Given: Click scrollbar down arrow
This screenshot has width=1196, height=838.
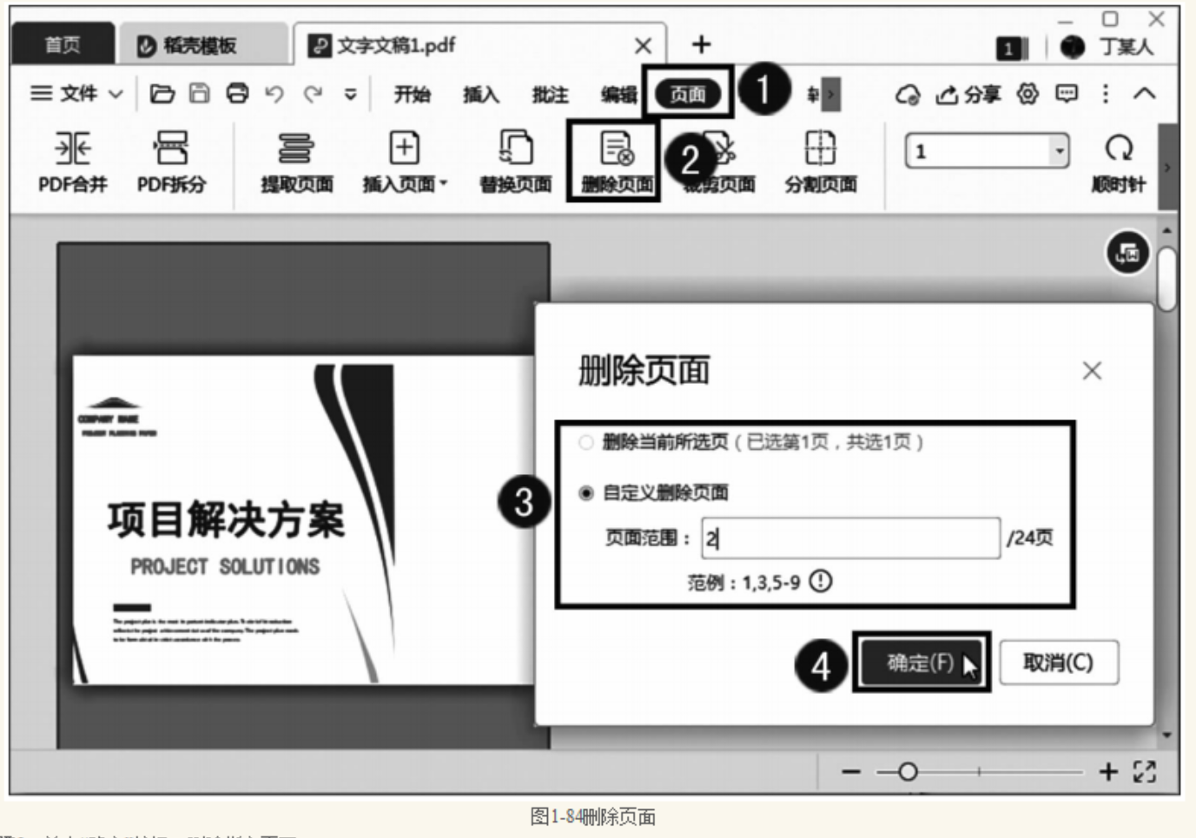Looking at the screenshot, I should click(1167, 736).
